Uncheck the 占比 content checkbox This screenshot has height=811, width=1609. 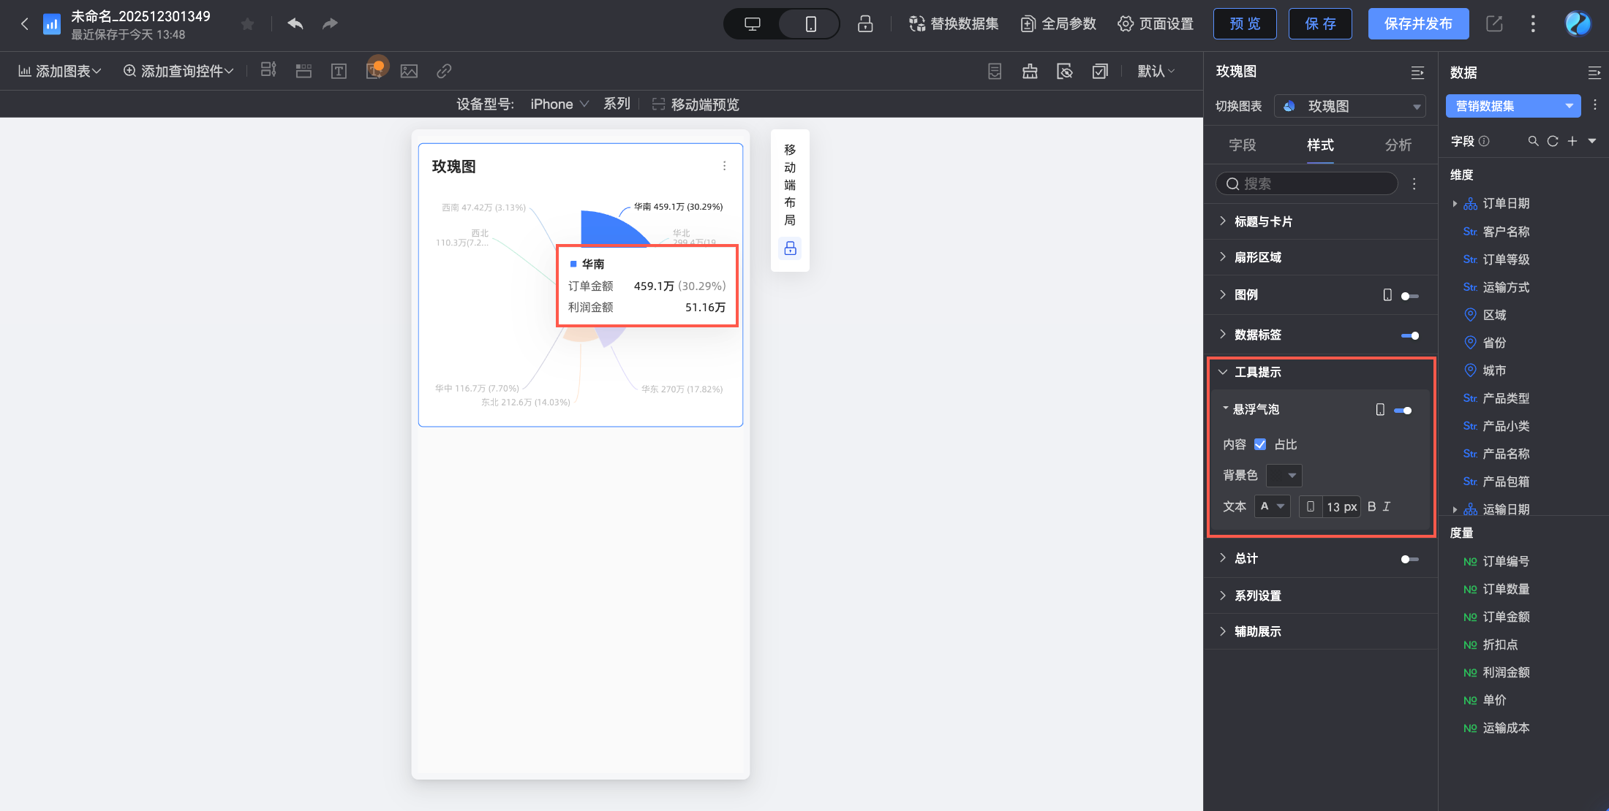(x=1260, y=444)
